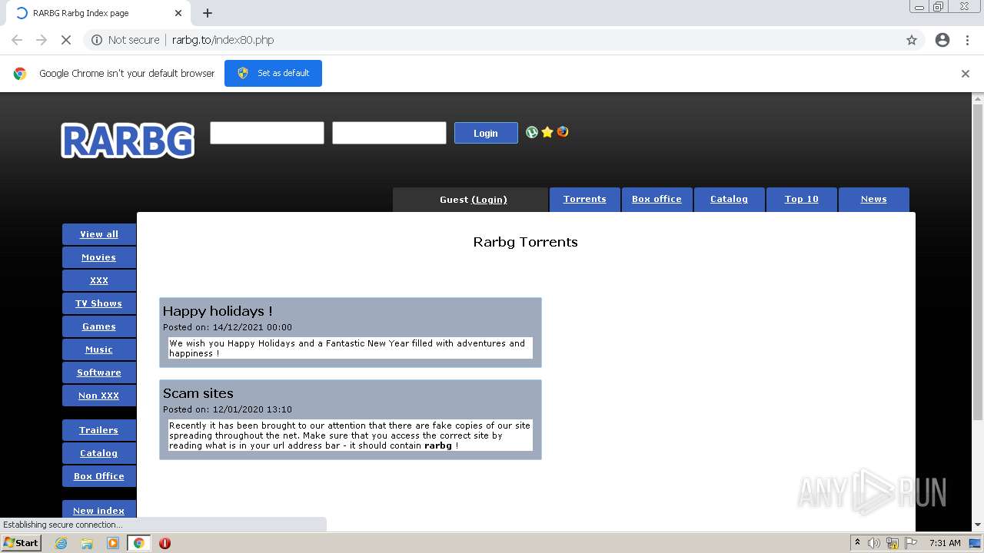Open New index from the sidebar

click(x=99, y=511)
